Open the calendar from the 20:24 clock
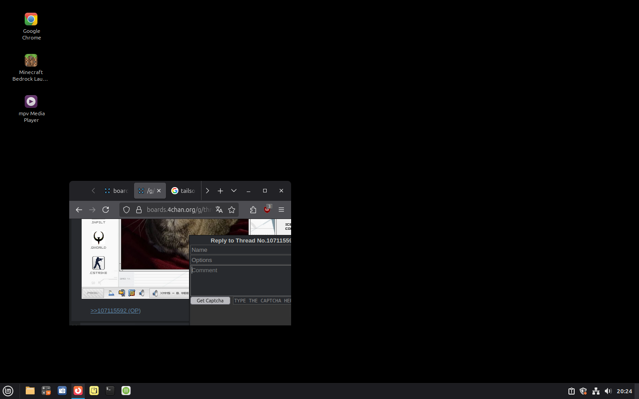This screenshot has width=639, height=399. click(624, 391)
